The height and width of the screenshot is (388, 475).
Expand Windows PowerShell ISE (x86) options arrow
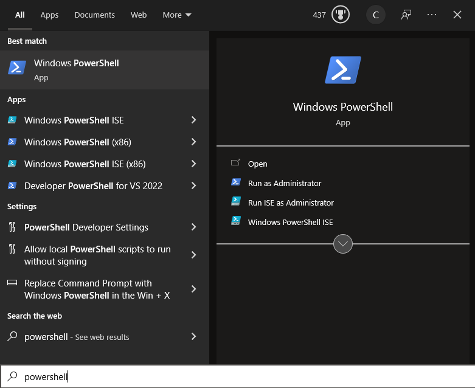coord(193,164)
